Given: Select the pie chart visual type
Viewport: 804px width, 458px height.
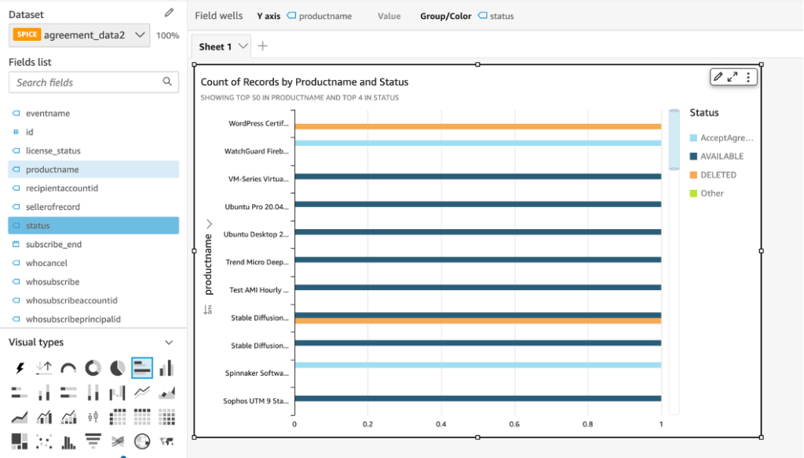Looking at the screenshot, I should click(117, 367).
